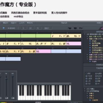
Task: Expand the 前奏 大调 (4小节) node
Action: coord(87,37)
